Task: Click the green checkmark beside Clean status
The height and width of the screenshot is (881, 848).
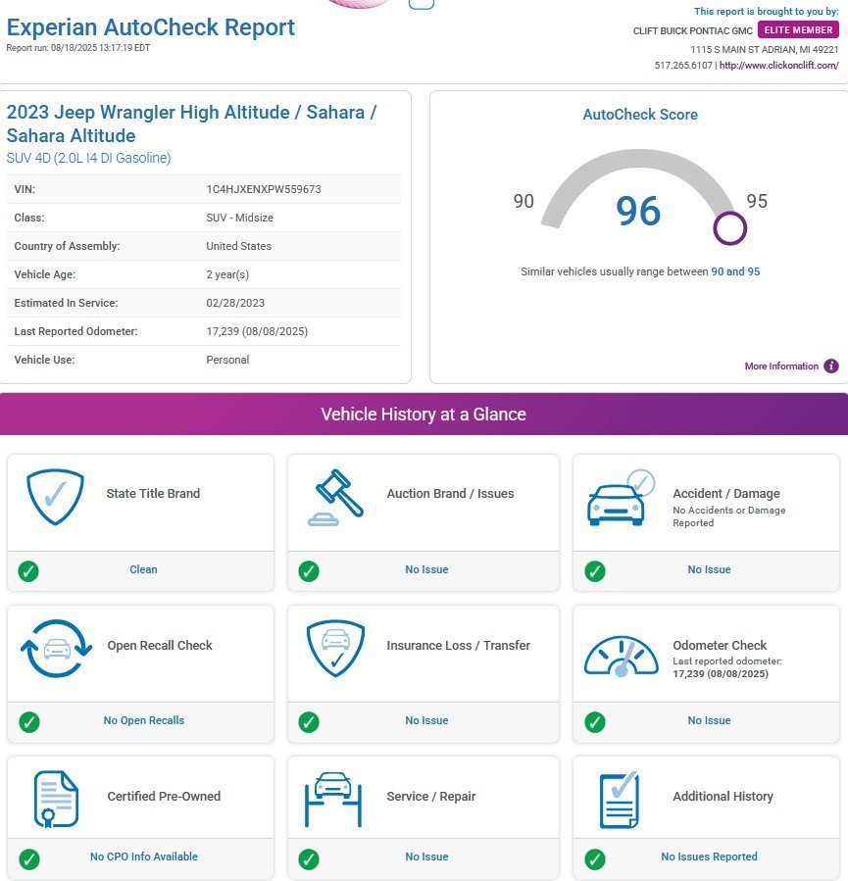Action: (x=29, y=570)
